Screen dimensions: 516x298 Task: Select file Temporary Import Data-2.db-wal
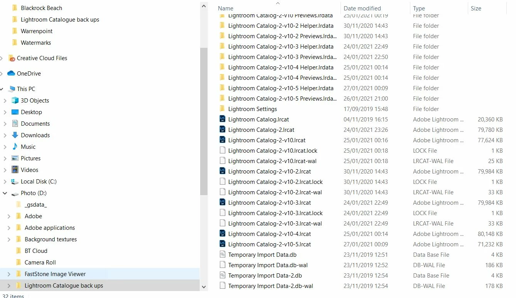[270, 286]
